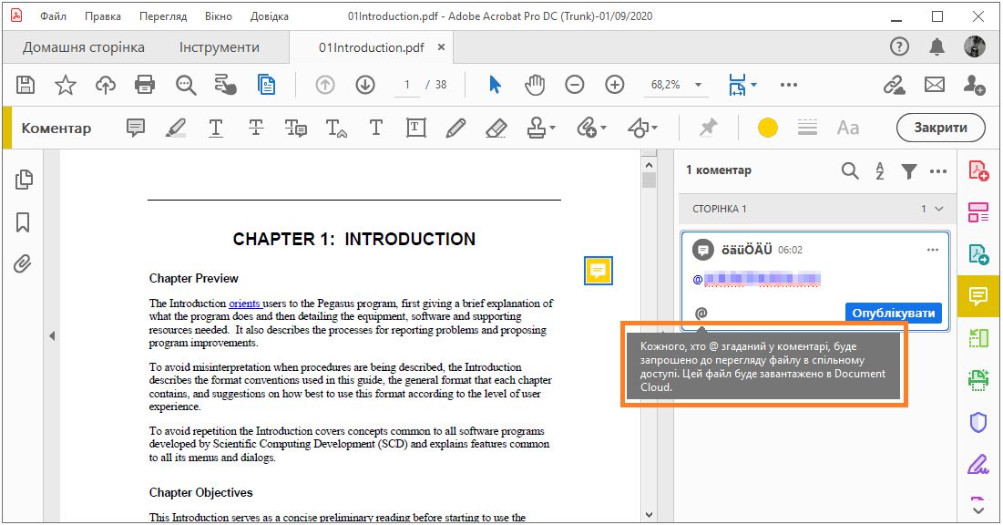
Task: Filter comments with funnel icon
Action: click(x=909, y=171)
